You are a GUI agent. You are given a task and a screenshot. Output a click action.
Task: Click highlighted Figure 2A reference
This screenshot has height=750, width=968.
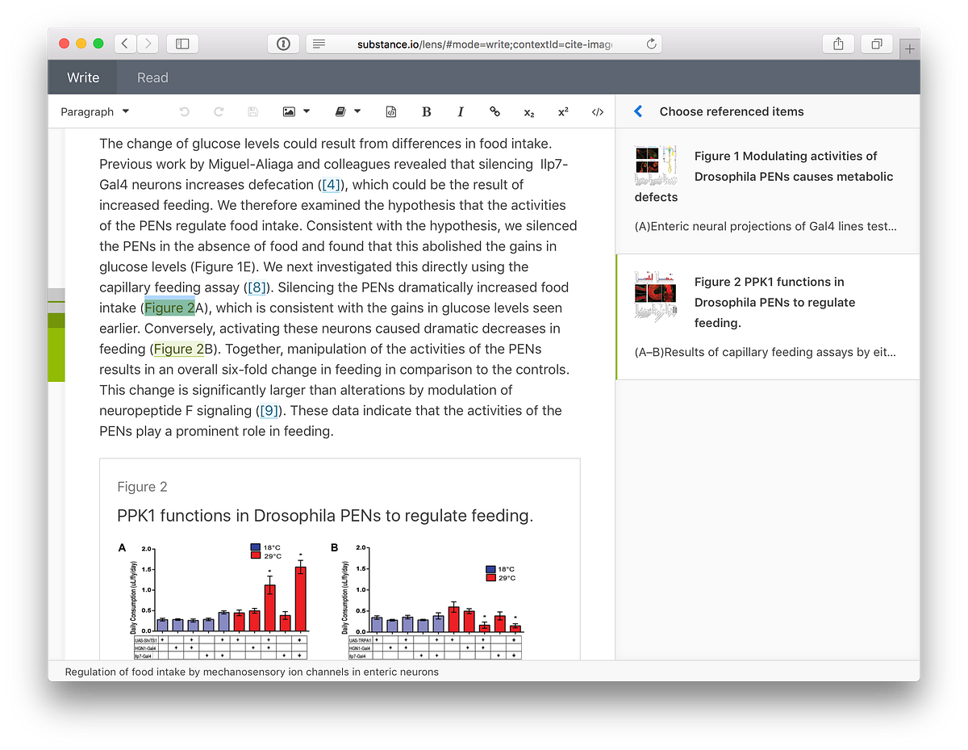coord(169,308)
